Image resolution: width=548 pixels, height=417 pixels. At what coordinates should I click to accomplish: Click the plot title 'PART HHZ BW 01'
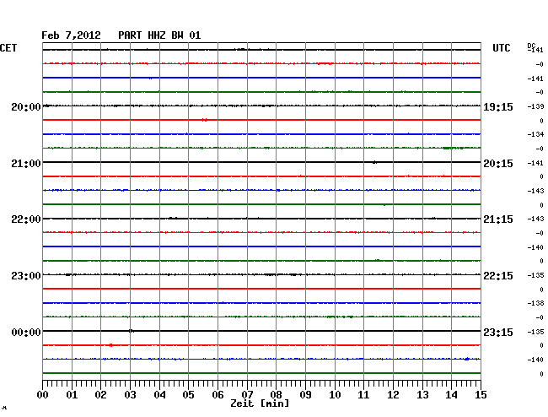click(159, 35)
